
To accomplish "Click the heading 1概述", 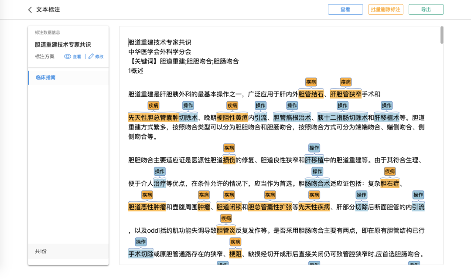I will tap(136, 71).
